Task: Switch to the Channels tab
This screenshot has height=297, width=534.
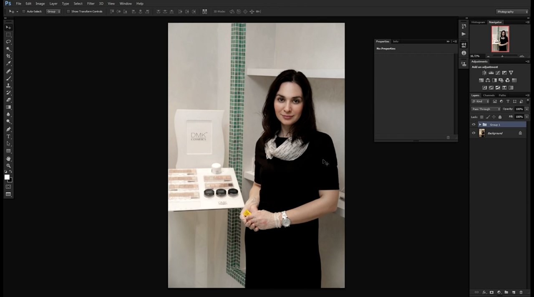Action: [x=489, y=95]
